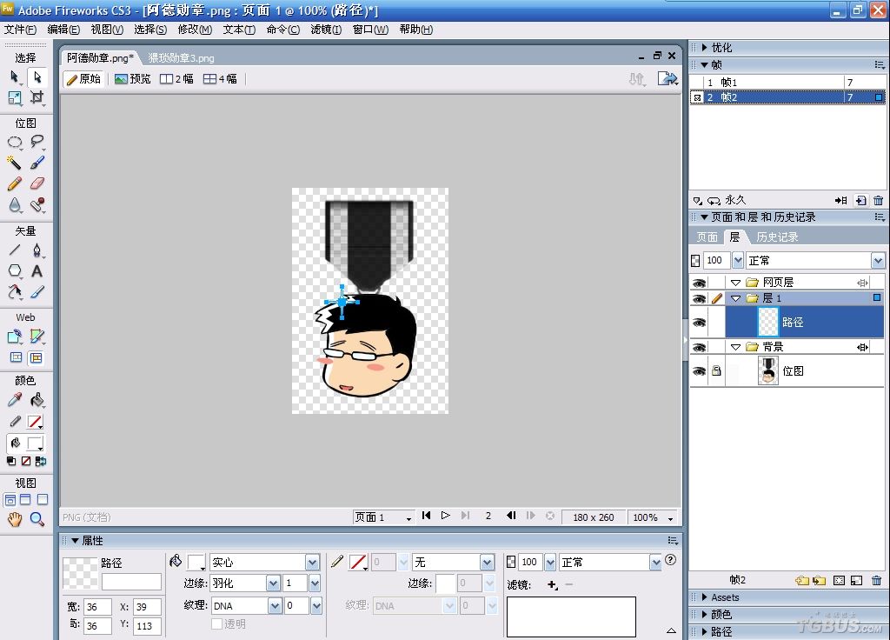Select the Slice tool
This screenshot has height=640, width=890.
(37, 337)
